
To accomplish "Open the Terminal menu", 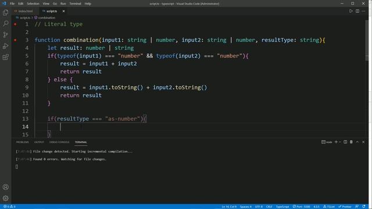I will (75, 3).
